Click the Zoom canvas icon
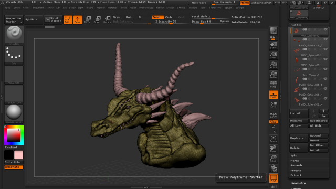Viewport: 336px width, 189px height. 273,55
